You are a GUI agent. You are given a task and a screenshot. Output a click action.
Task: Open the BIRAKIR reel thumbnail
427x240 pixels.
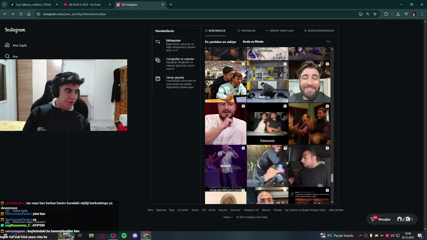pos(226,166)
